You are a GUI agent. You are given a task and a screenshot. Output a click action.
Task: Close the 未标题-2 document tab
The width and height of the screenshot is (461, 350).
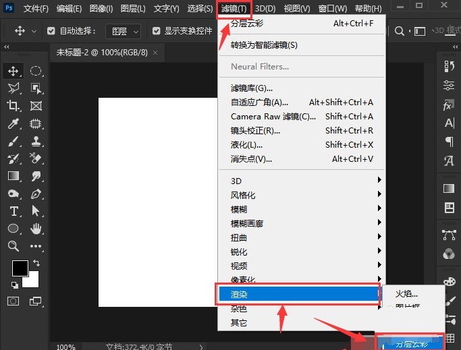(155, 53)
